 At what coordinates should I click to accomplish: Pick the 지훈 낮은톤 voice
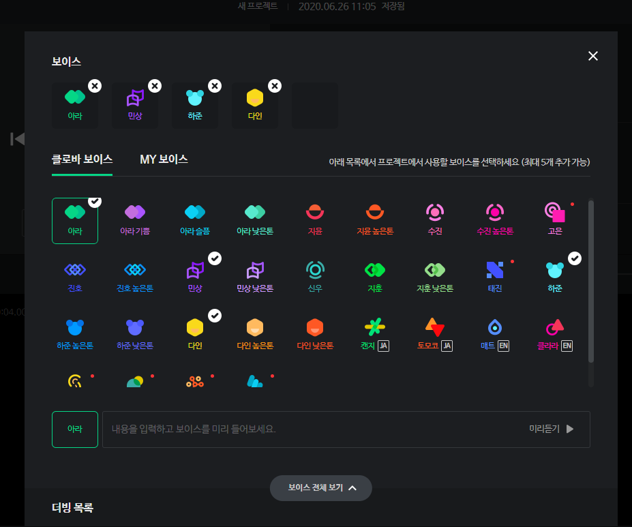tap(435, 277)
